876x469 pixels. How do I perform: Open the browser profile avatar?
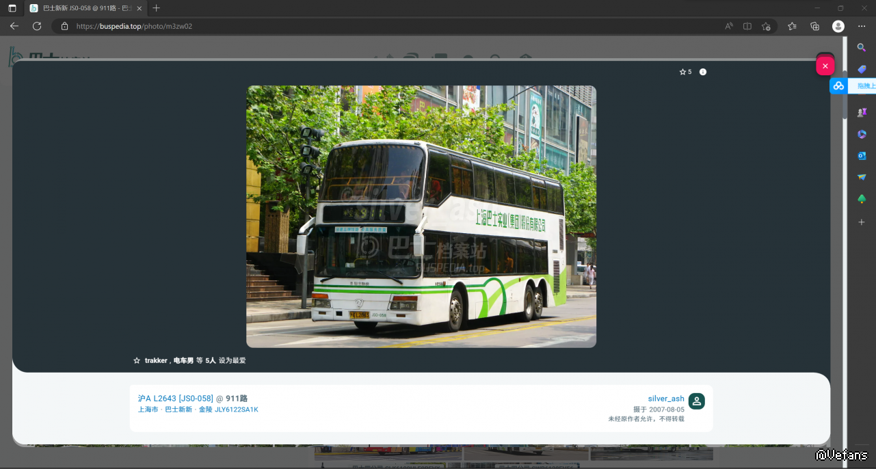tap(838, 26)
